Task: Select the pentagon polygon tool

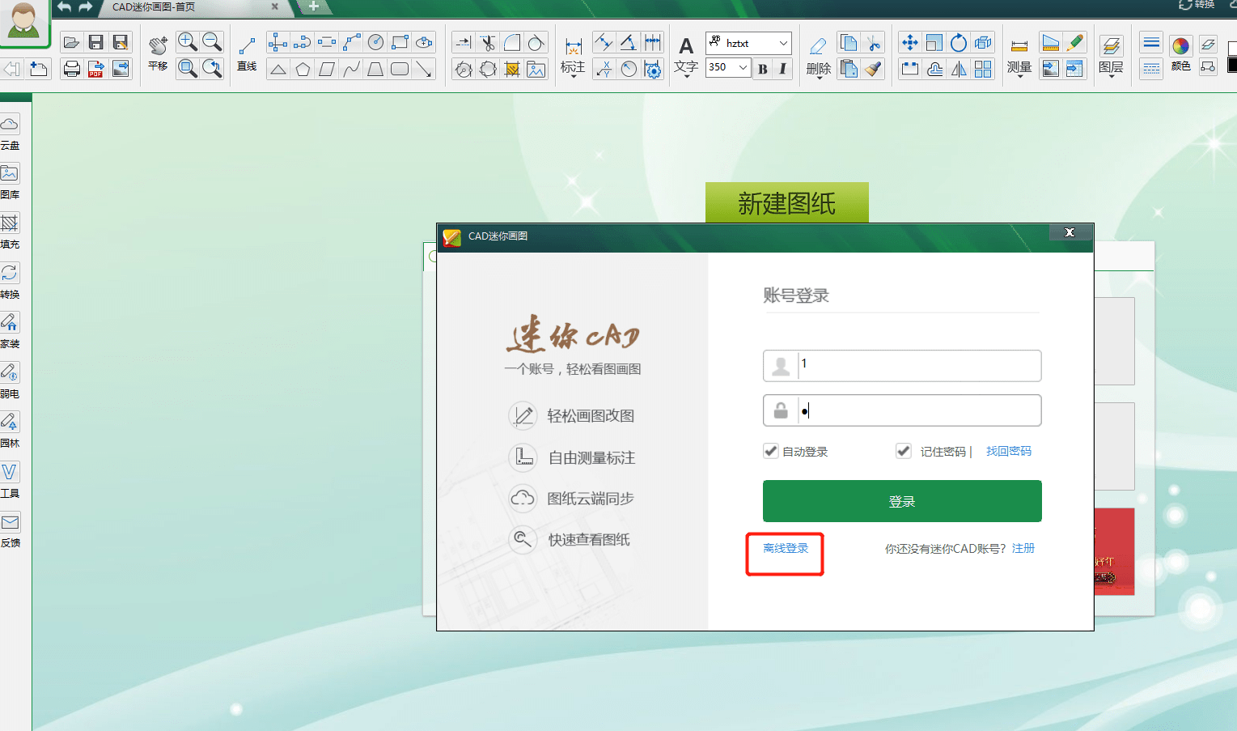Action: pos(303,69)
